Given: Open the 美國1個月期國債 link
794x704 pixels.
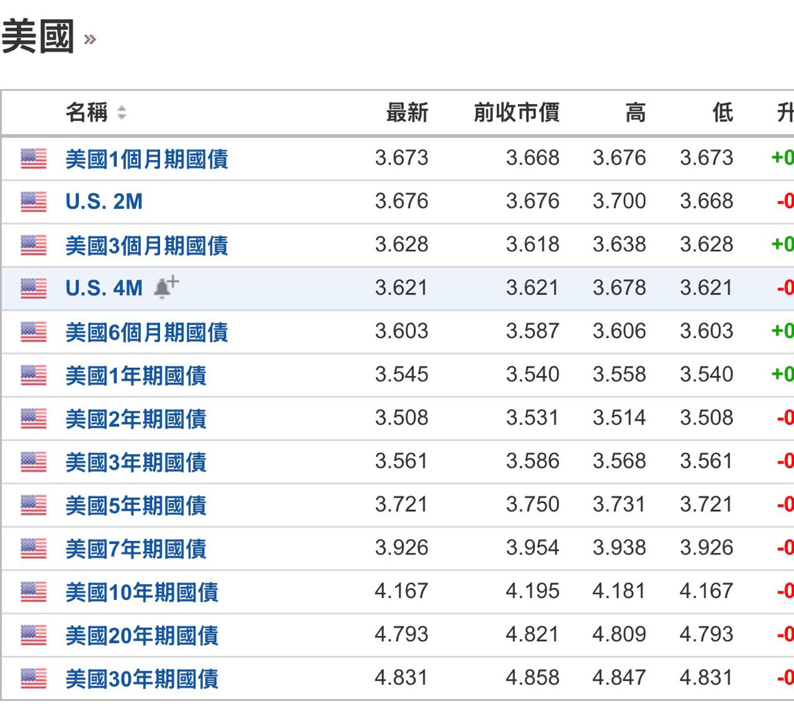Looking at the screenshot, I should (146, 159).
